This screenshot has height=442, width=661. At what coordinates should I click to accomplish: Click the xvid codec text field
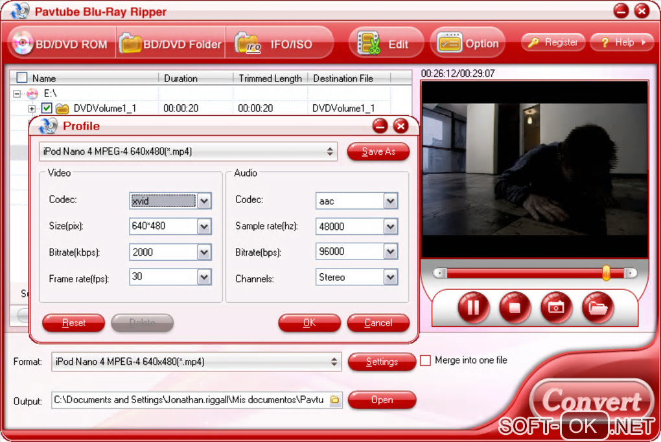click(163, 201)
